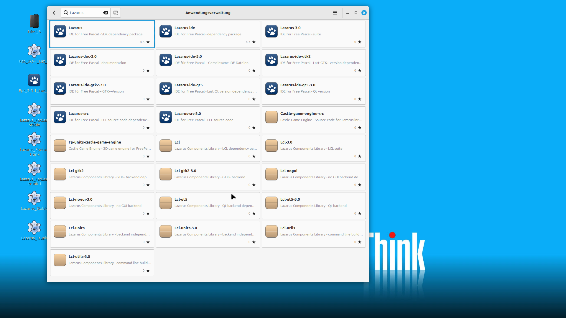Open the Lazarus_Trunk desktop shortcut
The height and width of the screenshot is (318, 566).
click(x=34, y=230)
